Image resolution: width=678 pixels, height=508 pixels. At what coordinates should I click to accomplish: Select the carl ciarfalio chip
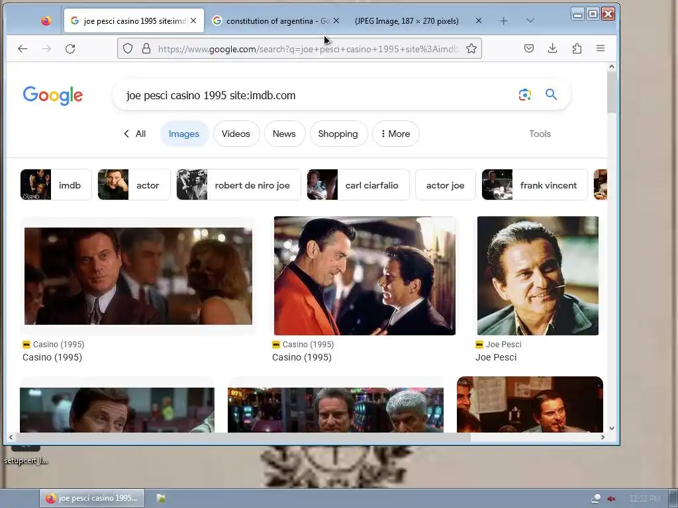tap(358, 185)
